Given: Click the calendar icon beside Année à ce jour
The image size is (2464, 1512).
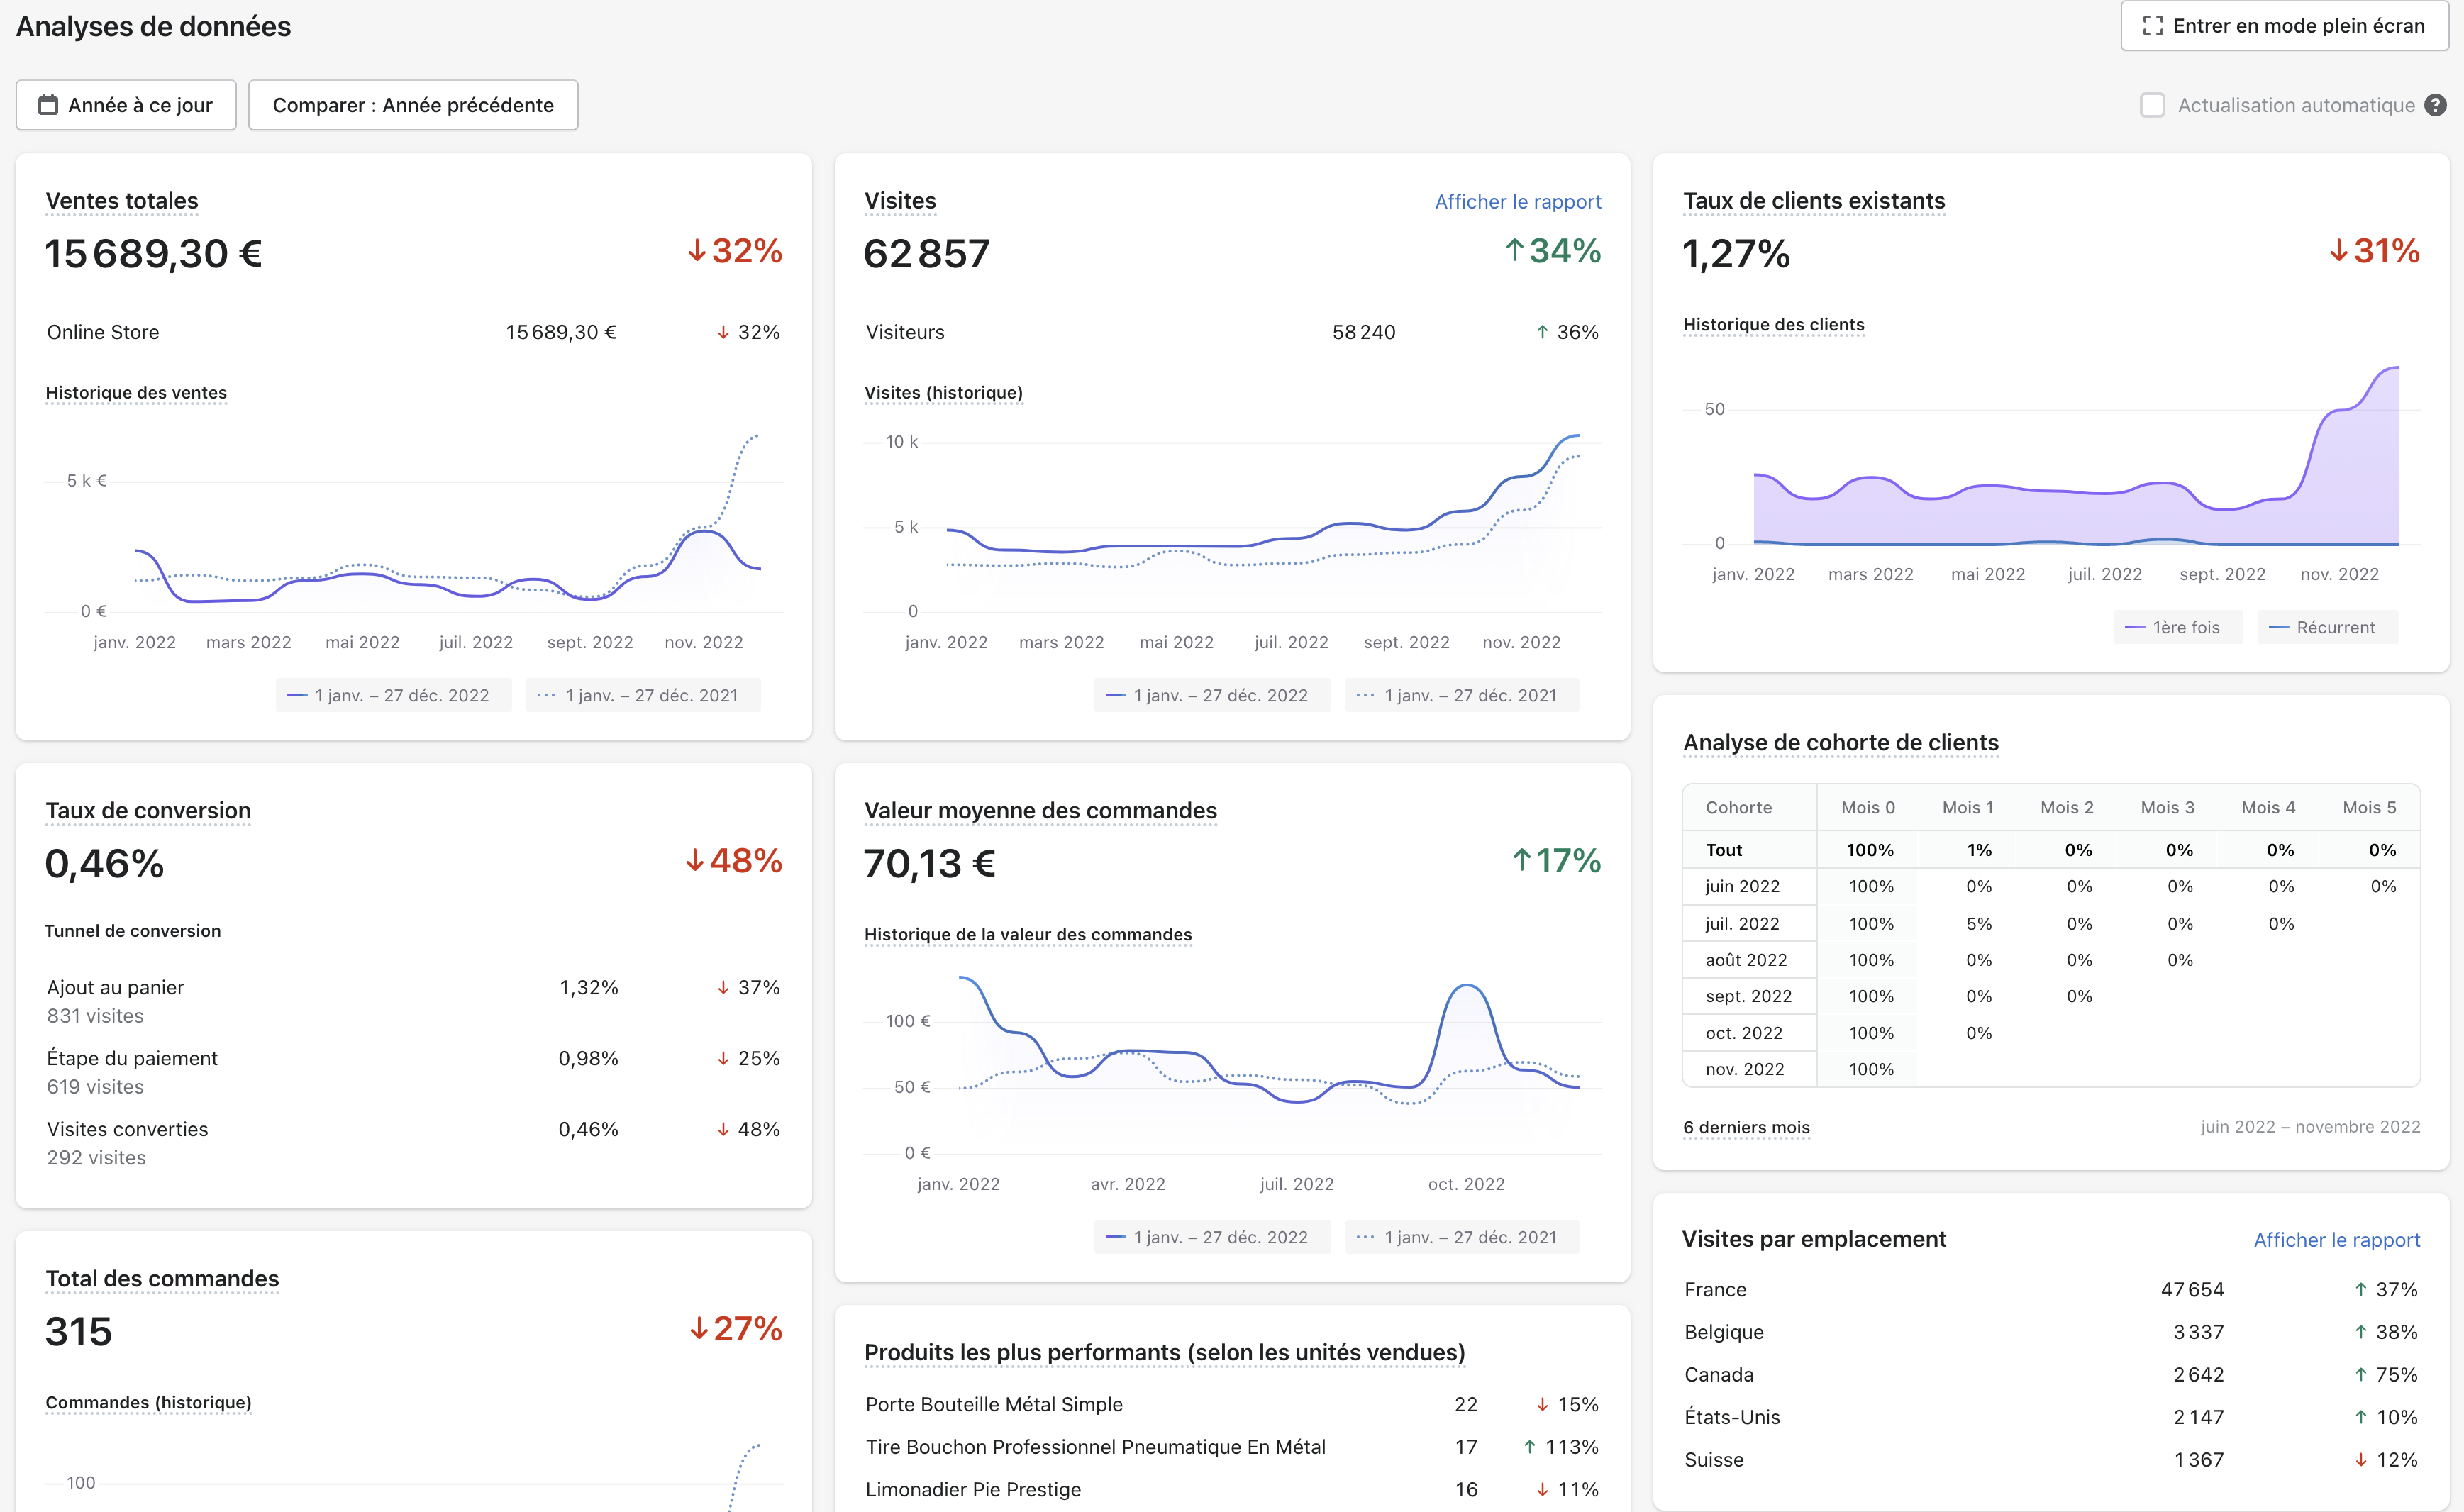Looking at the screenshot, I should [48, 105].
